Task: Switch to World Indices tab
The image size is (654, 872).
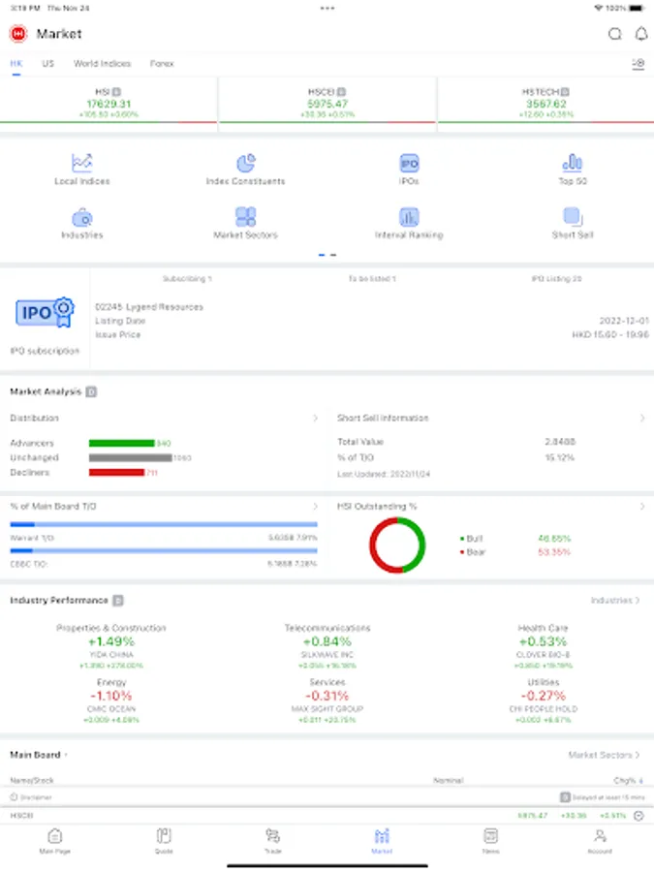Action: pyautogui.click(x=103, y=63)
